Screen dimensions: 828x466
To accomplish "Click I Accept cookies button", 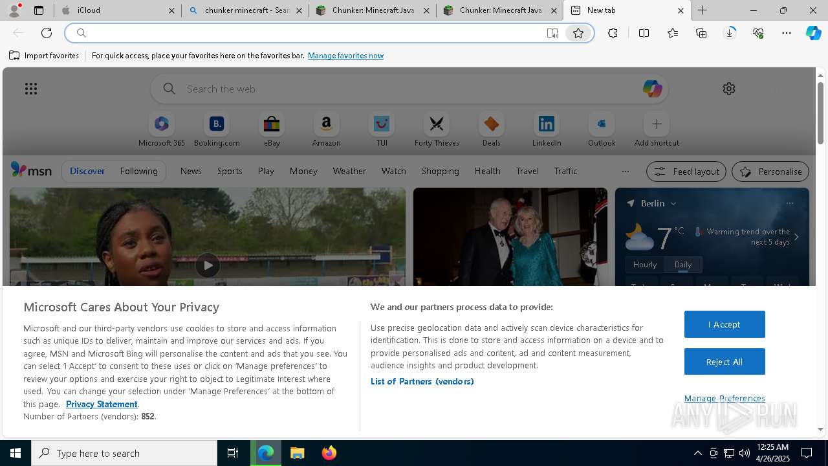I will coord(724,324).
